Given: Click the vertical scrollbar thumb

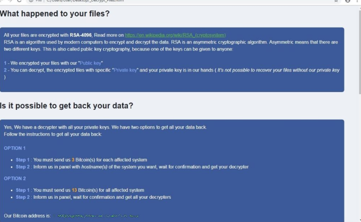Looking at the screenshot, I should pos(358,50).
